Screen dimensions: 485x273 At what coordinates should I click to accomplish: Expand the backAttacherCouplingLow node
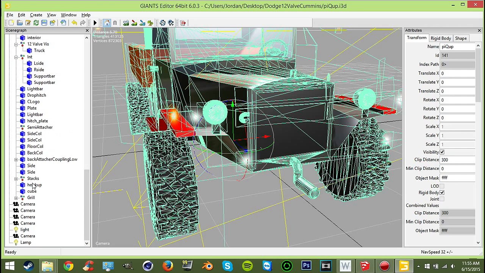pos(16,159)
